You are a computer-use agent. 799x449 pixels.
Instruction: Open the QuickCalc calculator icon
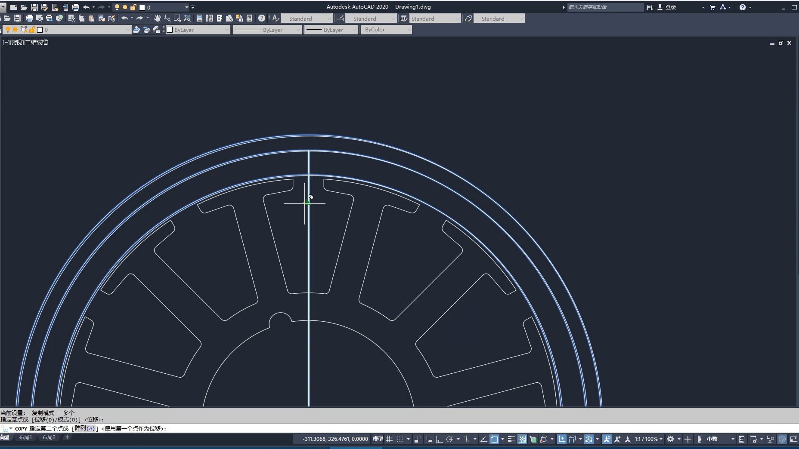pos(249,18)
